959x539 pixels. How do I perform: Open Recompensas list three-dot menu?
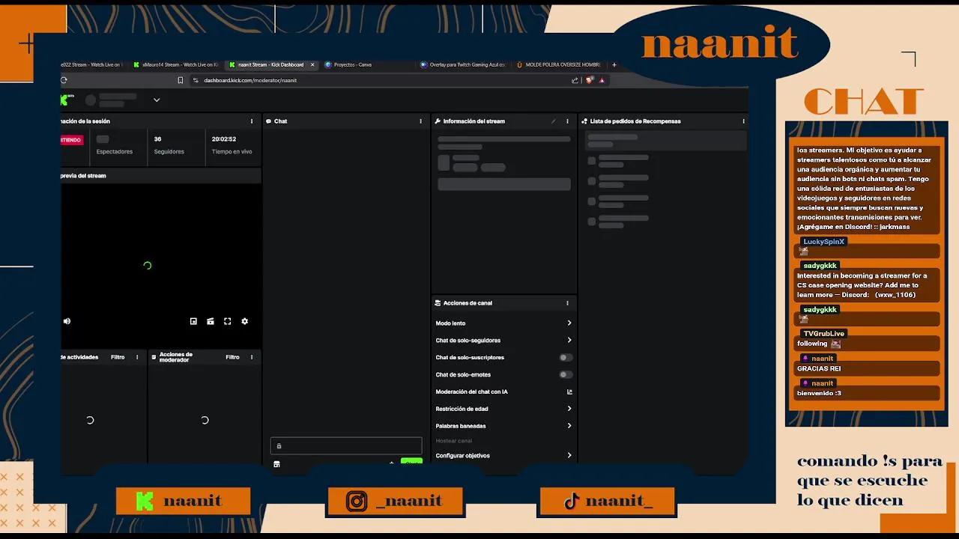pyautogui.click(x=743, y=121)
